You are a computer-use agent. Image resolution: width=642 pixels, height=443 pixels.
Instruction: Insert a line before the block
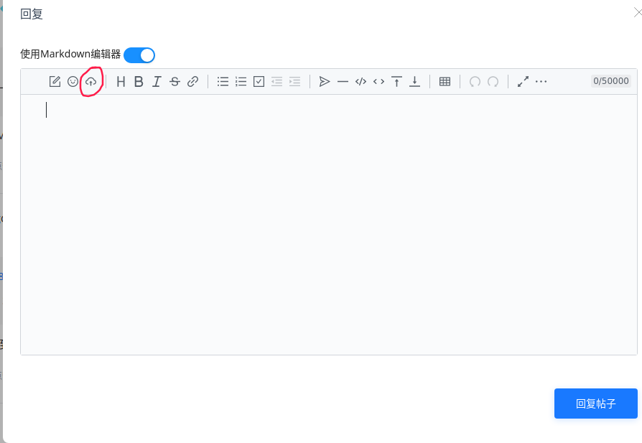[396, 81]
